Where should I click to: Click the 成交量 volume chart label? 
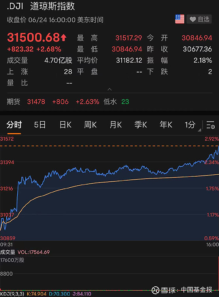coord(8,252)
